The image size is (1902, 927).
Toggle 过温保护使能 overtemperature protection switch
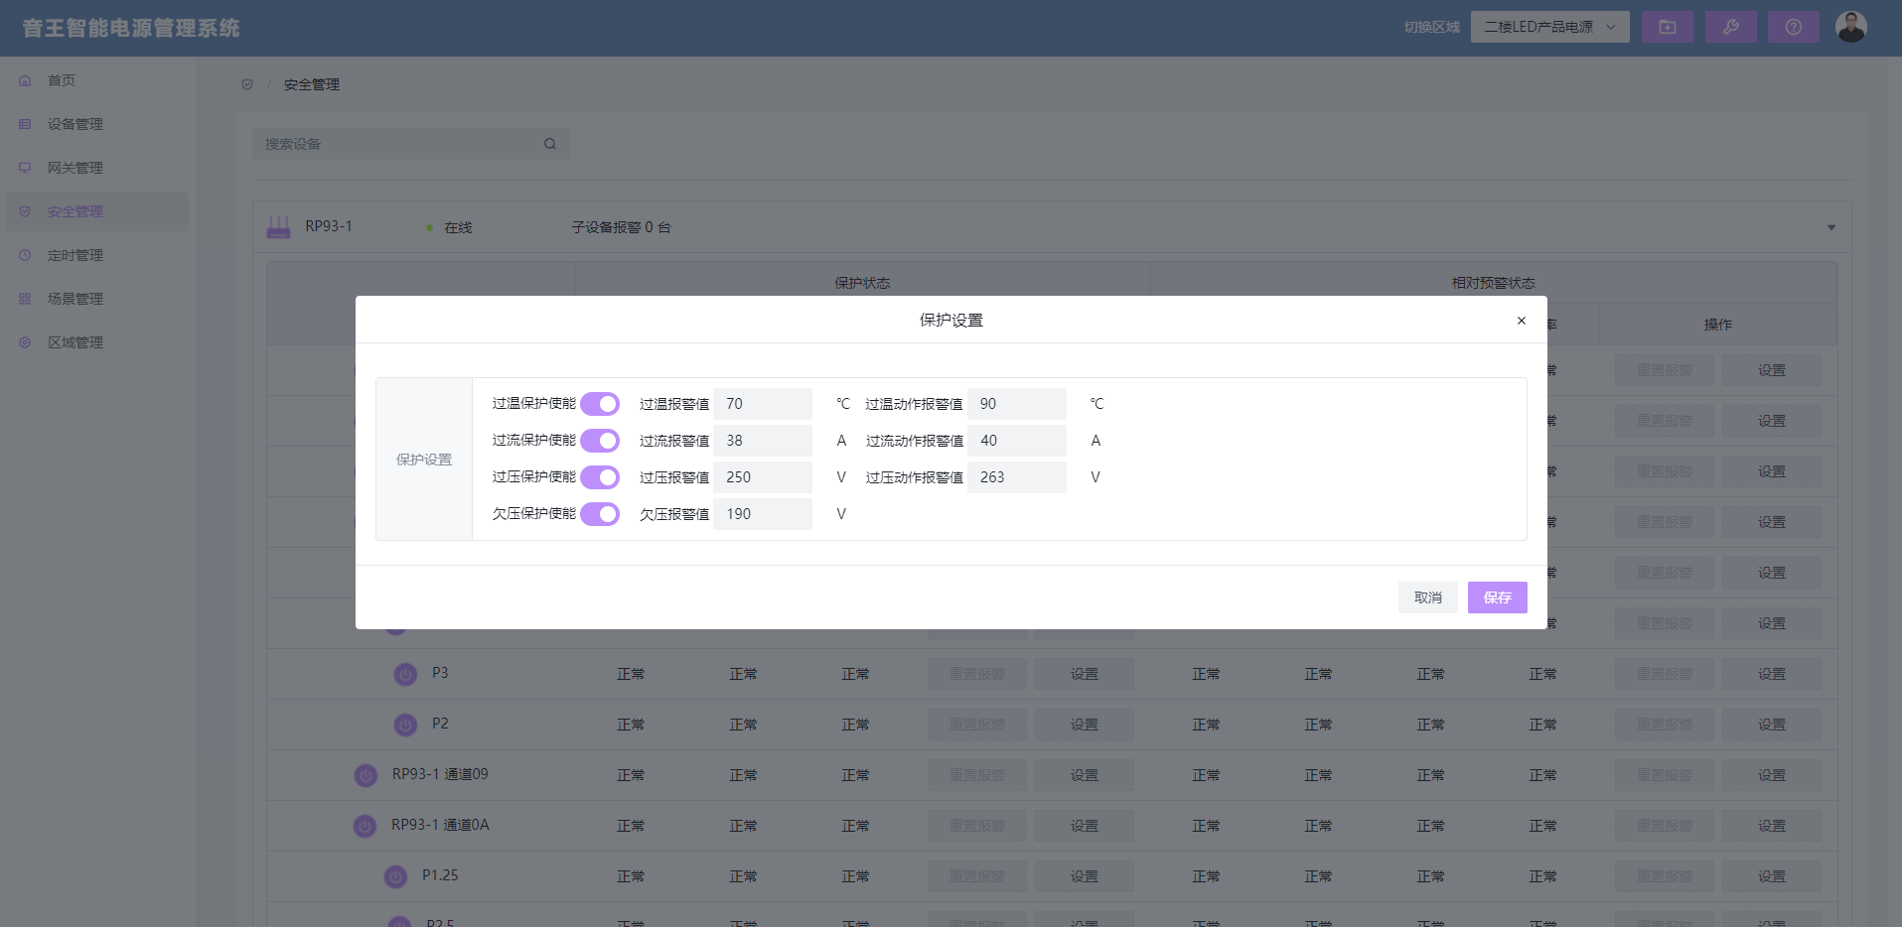(x=600, y=404)
